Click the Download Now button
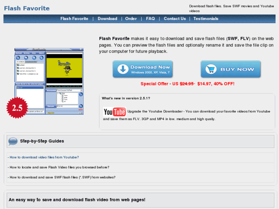Viewport: 279px width, 209px height. click(142, 69)
